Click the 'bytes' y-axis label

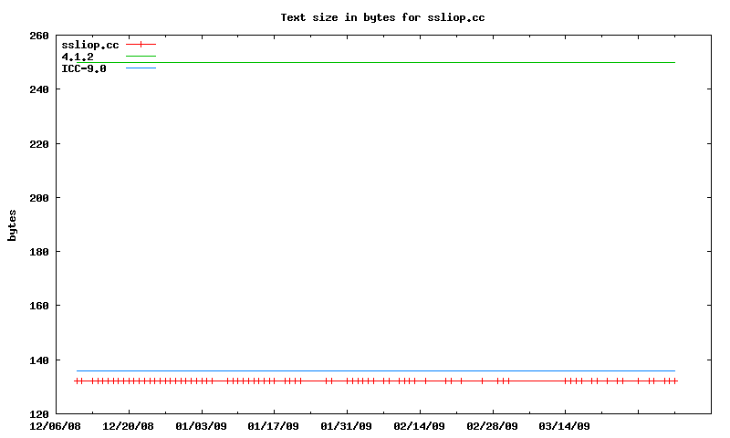[x=13, y=224]
